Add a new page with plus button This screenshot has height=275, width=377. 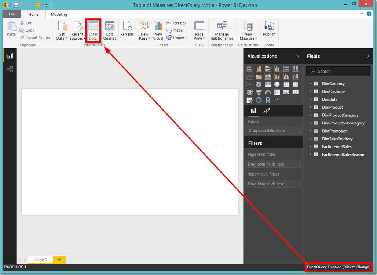pos(59,260)
